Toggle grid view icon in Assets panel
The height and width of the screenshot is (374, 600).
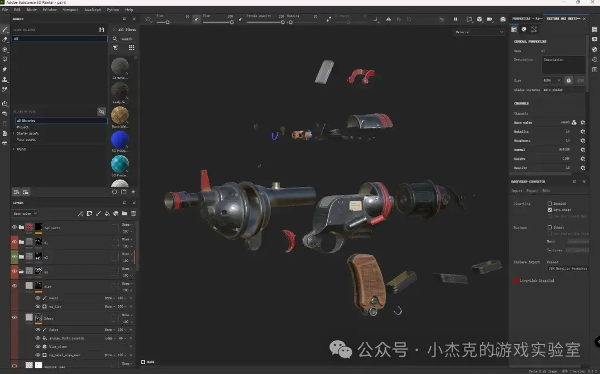(x=131, y=48)
